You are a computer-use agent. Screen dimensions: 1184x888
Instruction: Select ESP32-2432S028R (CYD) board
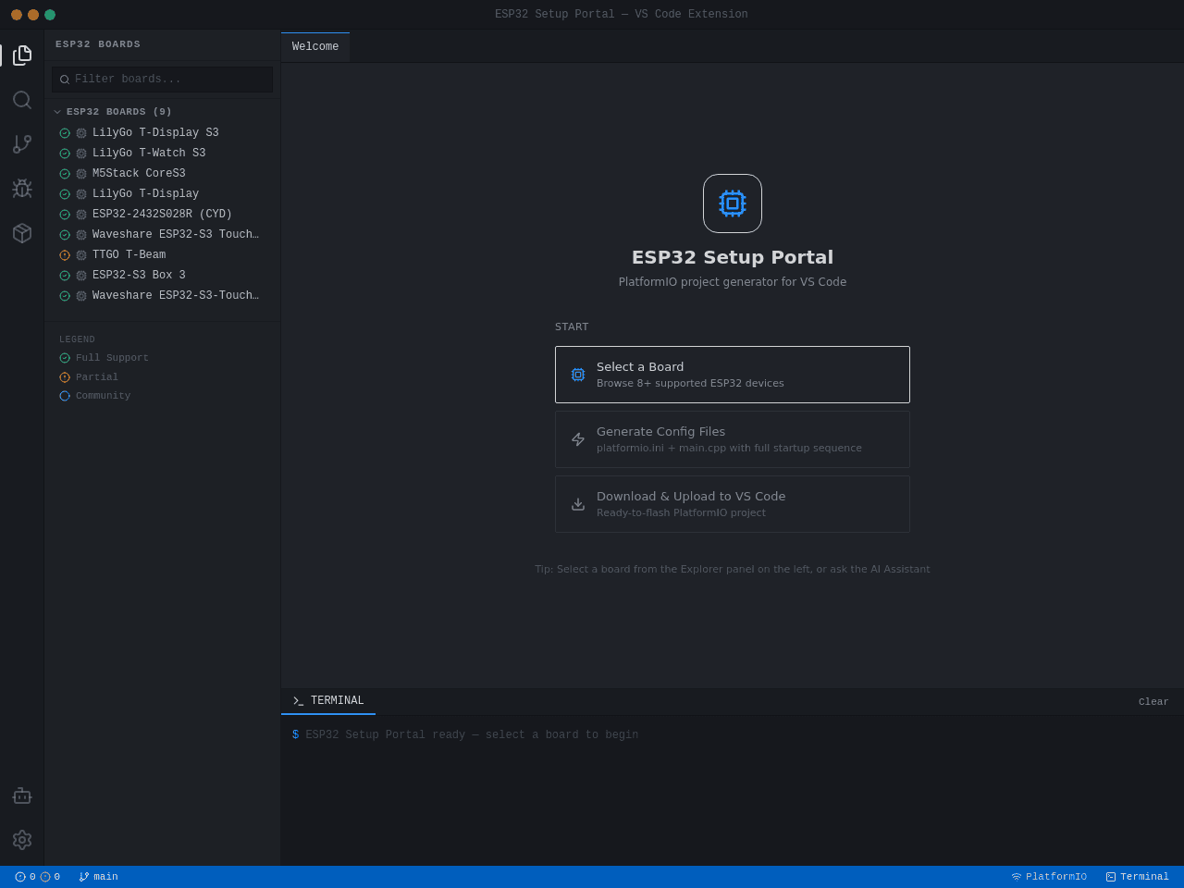click(163, 215)
